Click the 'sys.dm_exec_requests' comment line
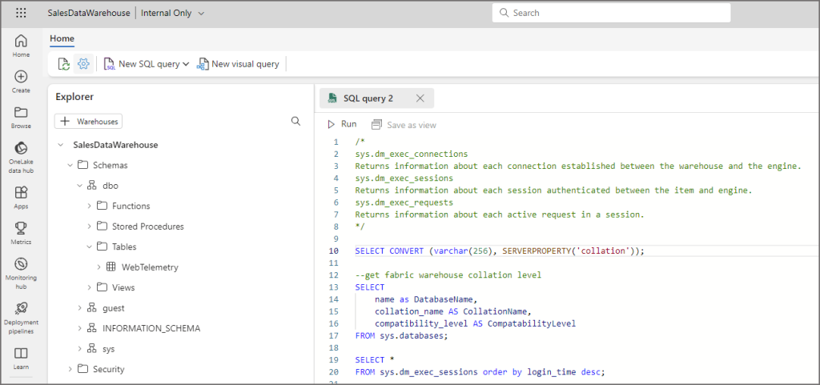This screenshot has width=820, height=385. (404, 203)
